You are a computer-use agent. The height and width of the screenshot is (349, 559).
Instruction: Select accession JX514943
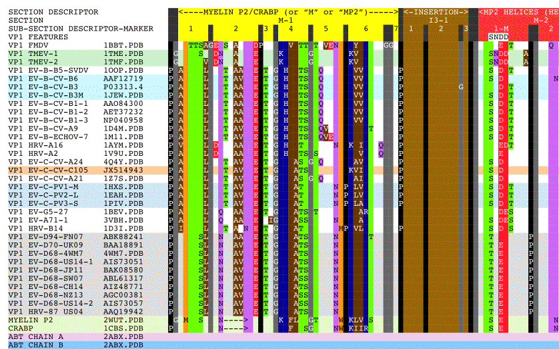coord(123,170)
